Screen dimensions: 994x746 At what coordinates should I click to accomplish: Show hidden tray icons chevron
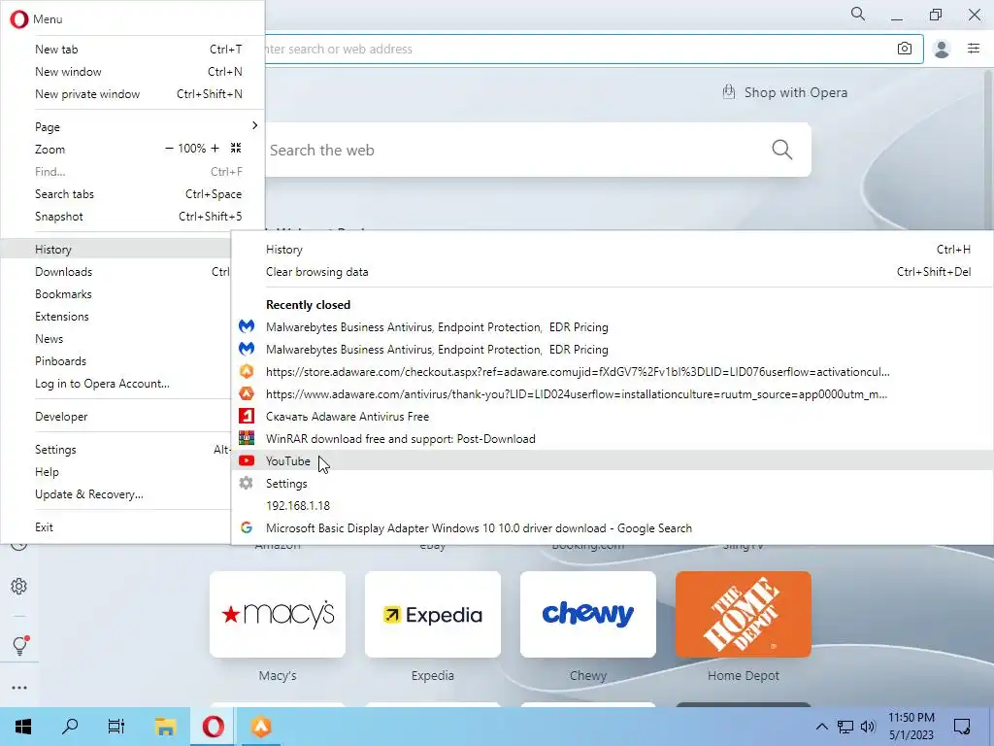click(x=821, y=727)
